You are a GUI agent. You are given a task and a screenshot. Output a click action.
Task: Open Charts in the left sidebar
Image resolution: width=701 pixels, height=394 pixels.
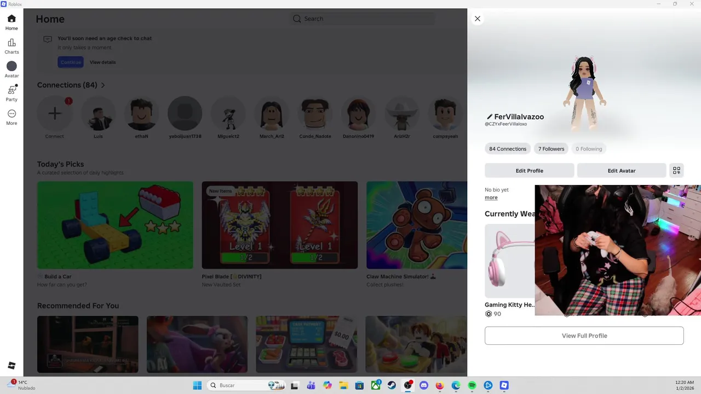pyautogui.click(x=12, y=46)
